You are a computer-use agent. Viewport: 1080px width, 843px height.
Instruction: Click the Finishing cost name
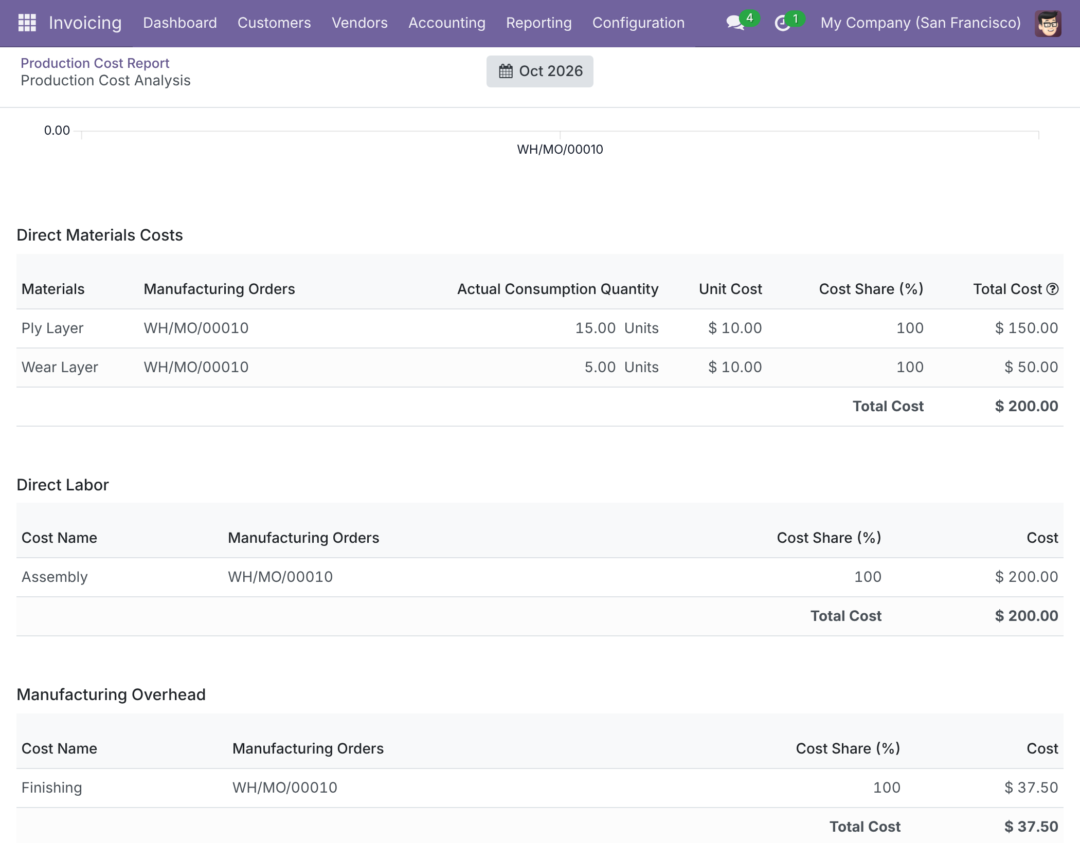52,787
